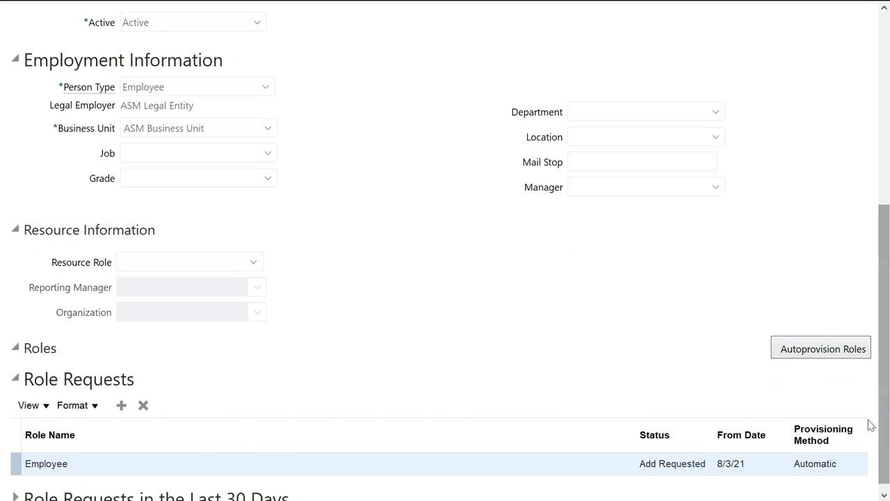Collapse the Roles section

point(15,347)
